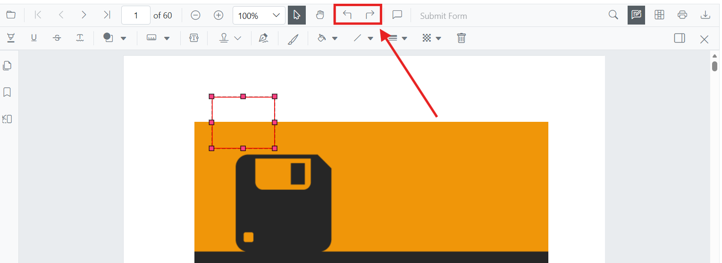
Task: Toggle the pan hand mode
Action: coord(320,15)
